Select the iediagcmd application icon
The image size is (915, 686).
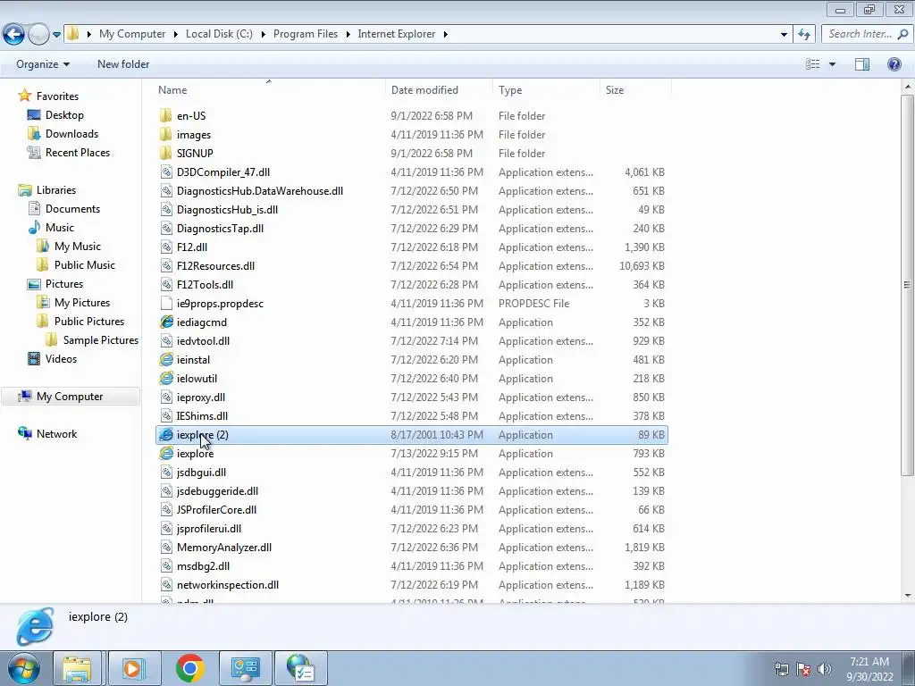(x=166, y=322)
